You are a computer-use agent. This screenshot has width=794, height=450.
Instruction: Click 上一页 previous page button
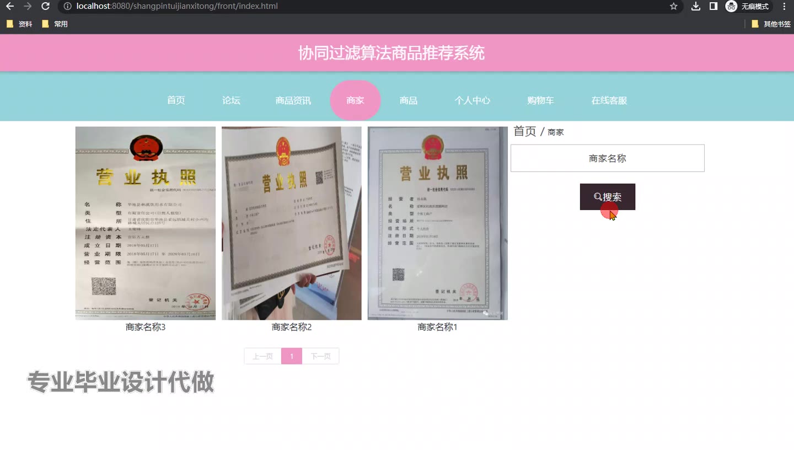262,356
